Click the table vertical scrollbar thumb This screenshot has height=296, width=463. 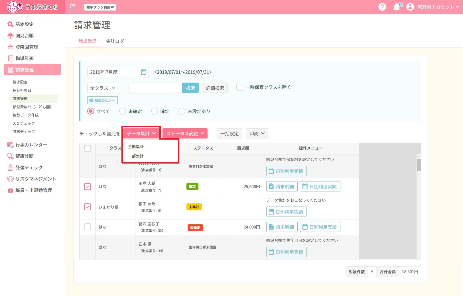pyautogui.click(x=419, y=165)
